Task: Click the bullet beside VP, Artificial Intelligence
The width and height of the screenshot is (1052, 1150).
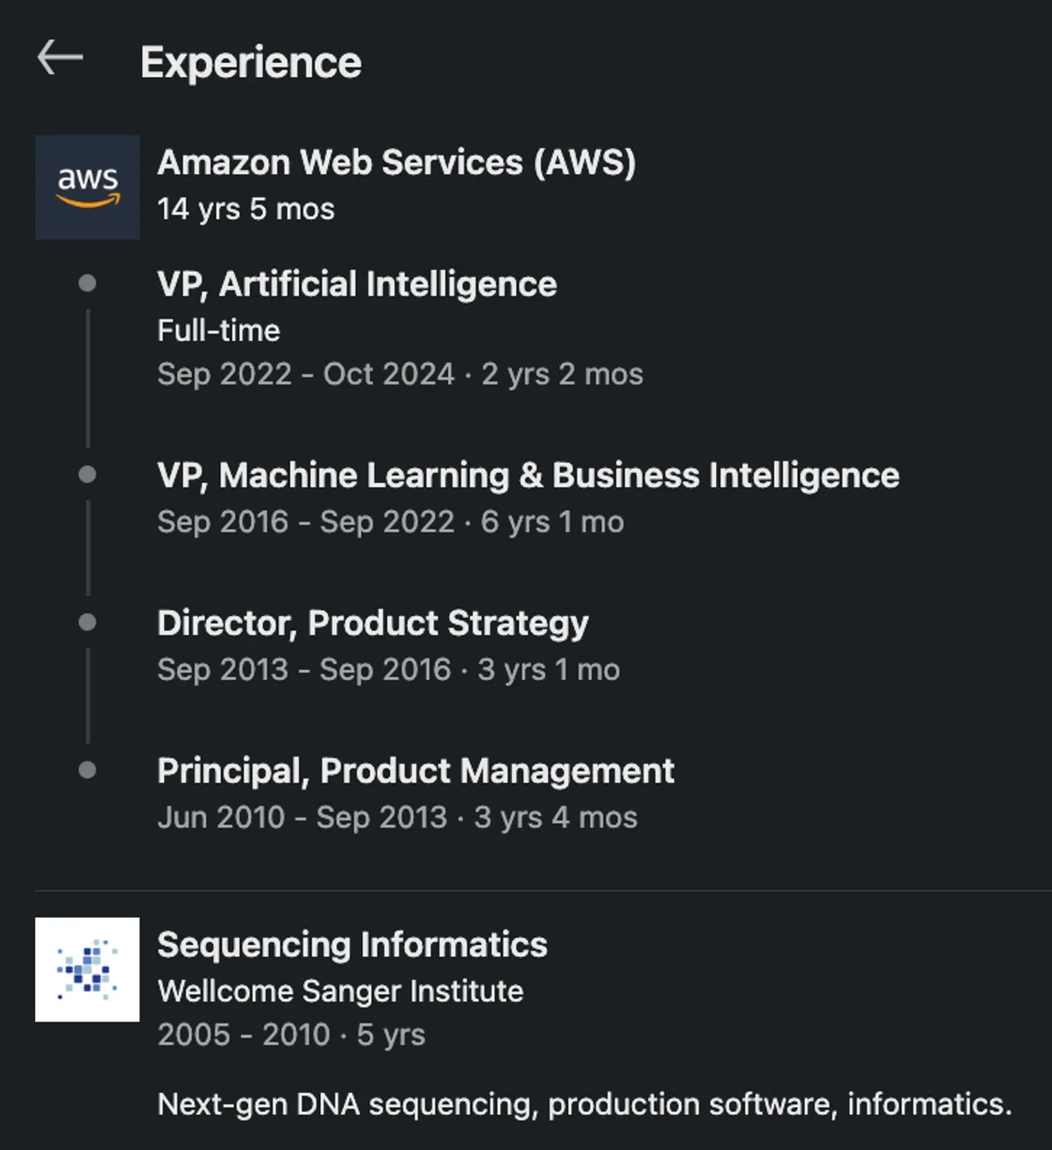Action: [87, 283]
